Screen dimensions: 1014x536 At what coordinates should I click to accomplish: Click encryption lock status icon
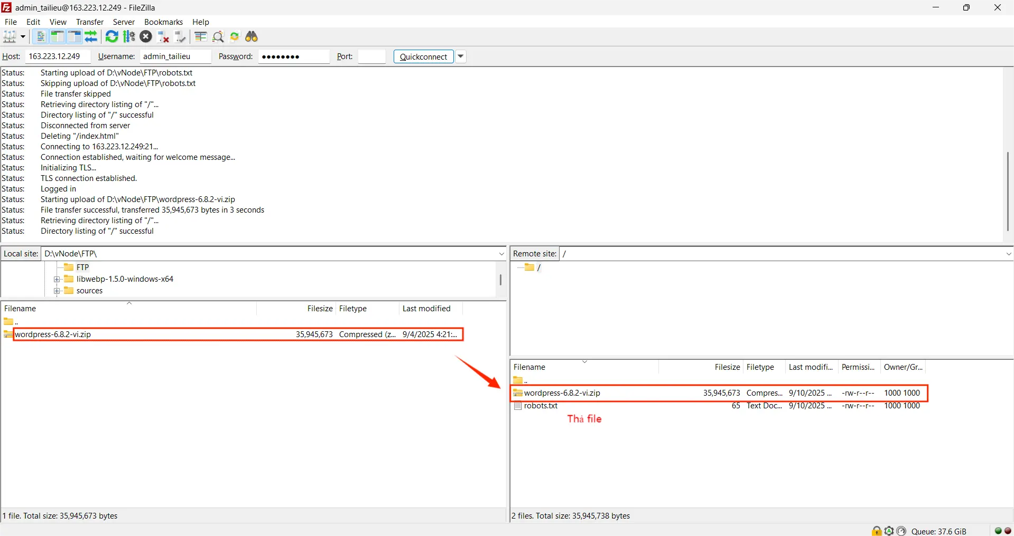click(877, 531)
